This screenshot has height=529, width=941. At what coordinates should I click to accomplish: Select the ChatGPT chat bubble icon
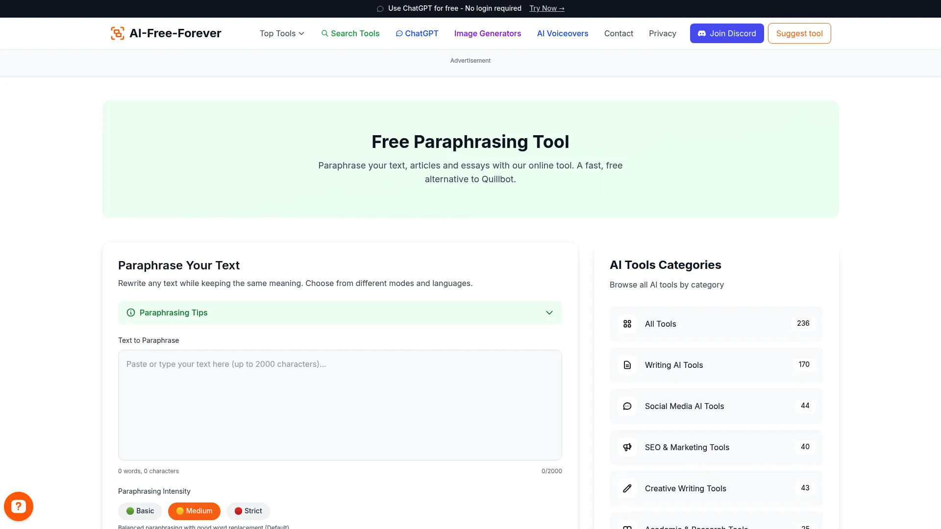coord(400,33)
